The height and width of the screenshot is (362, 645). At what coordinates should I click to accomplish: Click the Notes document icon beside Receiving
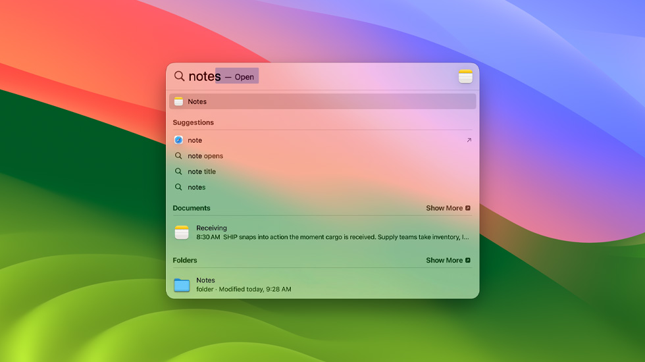click(x=182, y=232)
